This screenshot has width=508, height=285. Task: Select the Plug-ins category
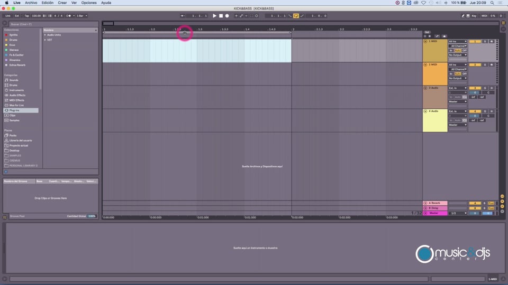[21, 110]
